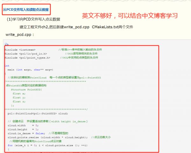Click the cloud.height = 1; line
Viewport: 191px width, 153px height.
coord(23,129)
